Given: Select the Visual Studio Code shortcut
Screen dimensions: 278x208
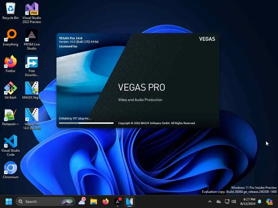Looking at the screenshot, I should [11, 145].
